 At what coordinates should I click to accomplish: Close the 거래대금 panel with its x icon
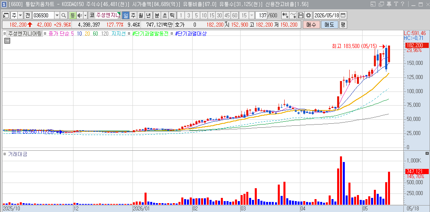pos(427,153)
